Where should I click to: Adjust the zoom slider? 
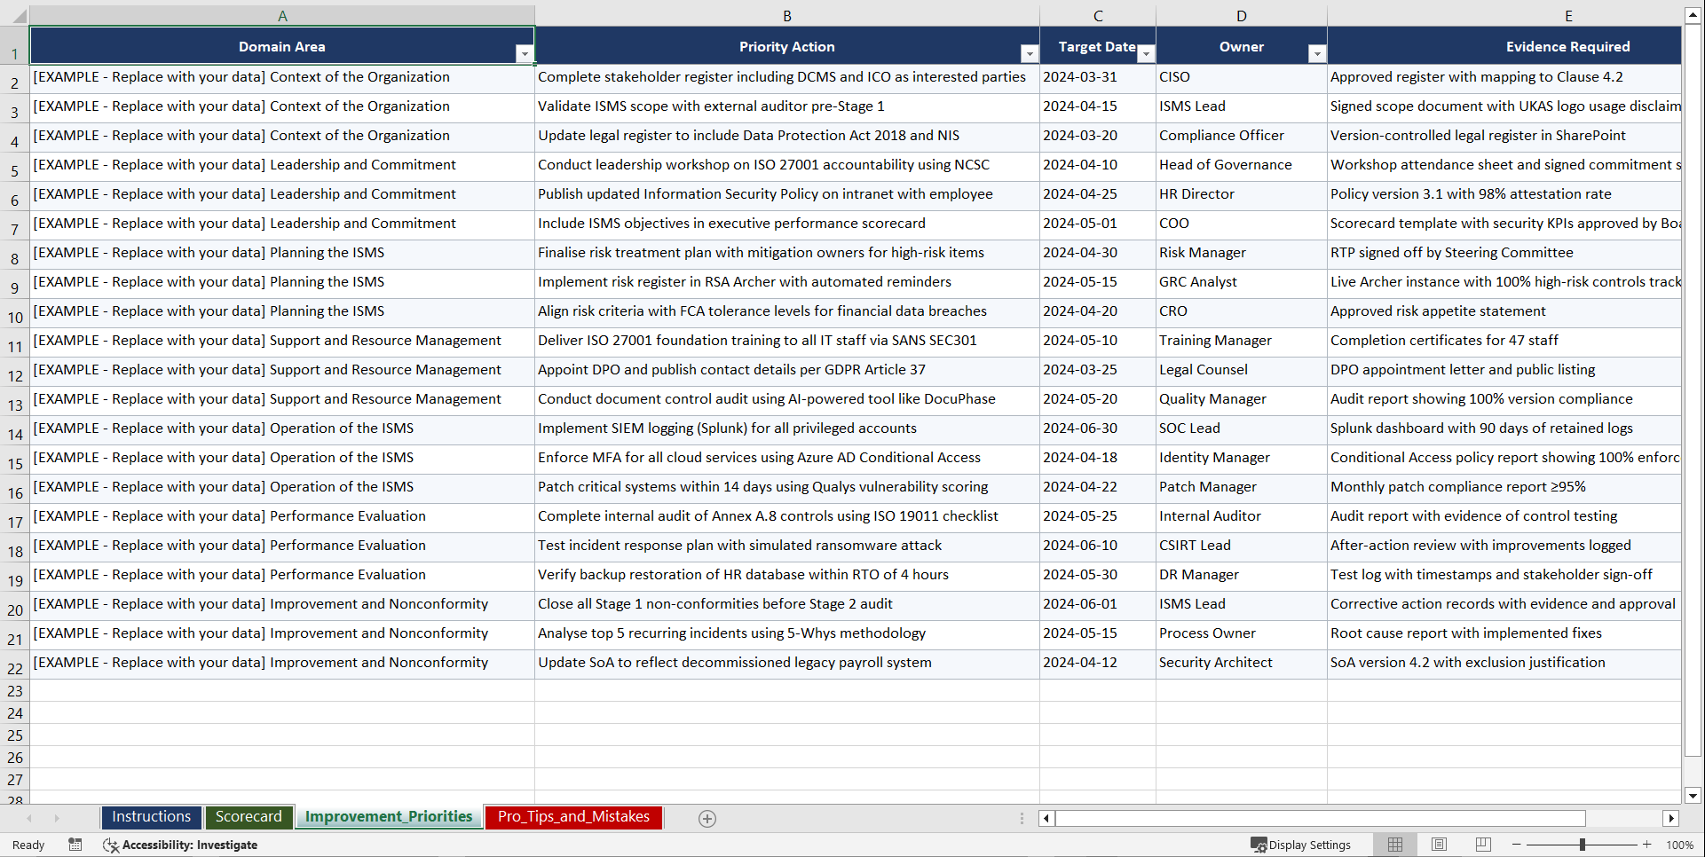tap(1582, 845)
